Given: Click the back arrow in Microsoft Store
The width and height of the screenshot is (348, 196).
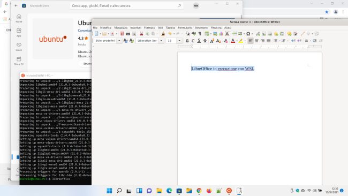Looking at the screenshot, I should tap(16, 6).
